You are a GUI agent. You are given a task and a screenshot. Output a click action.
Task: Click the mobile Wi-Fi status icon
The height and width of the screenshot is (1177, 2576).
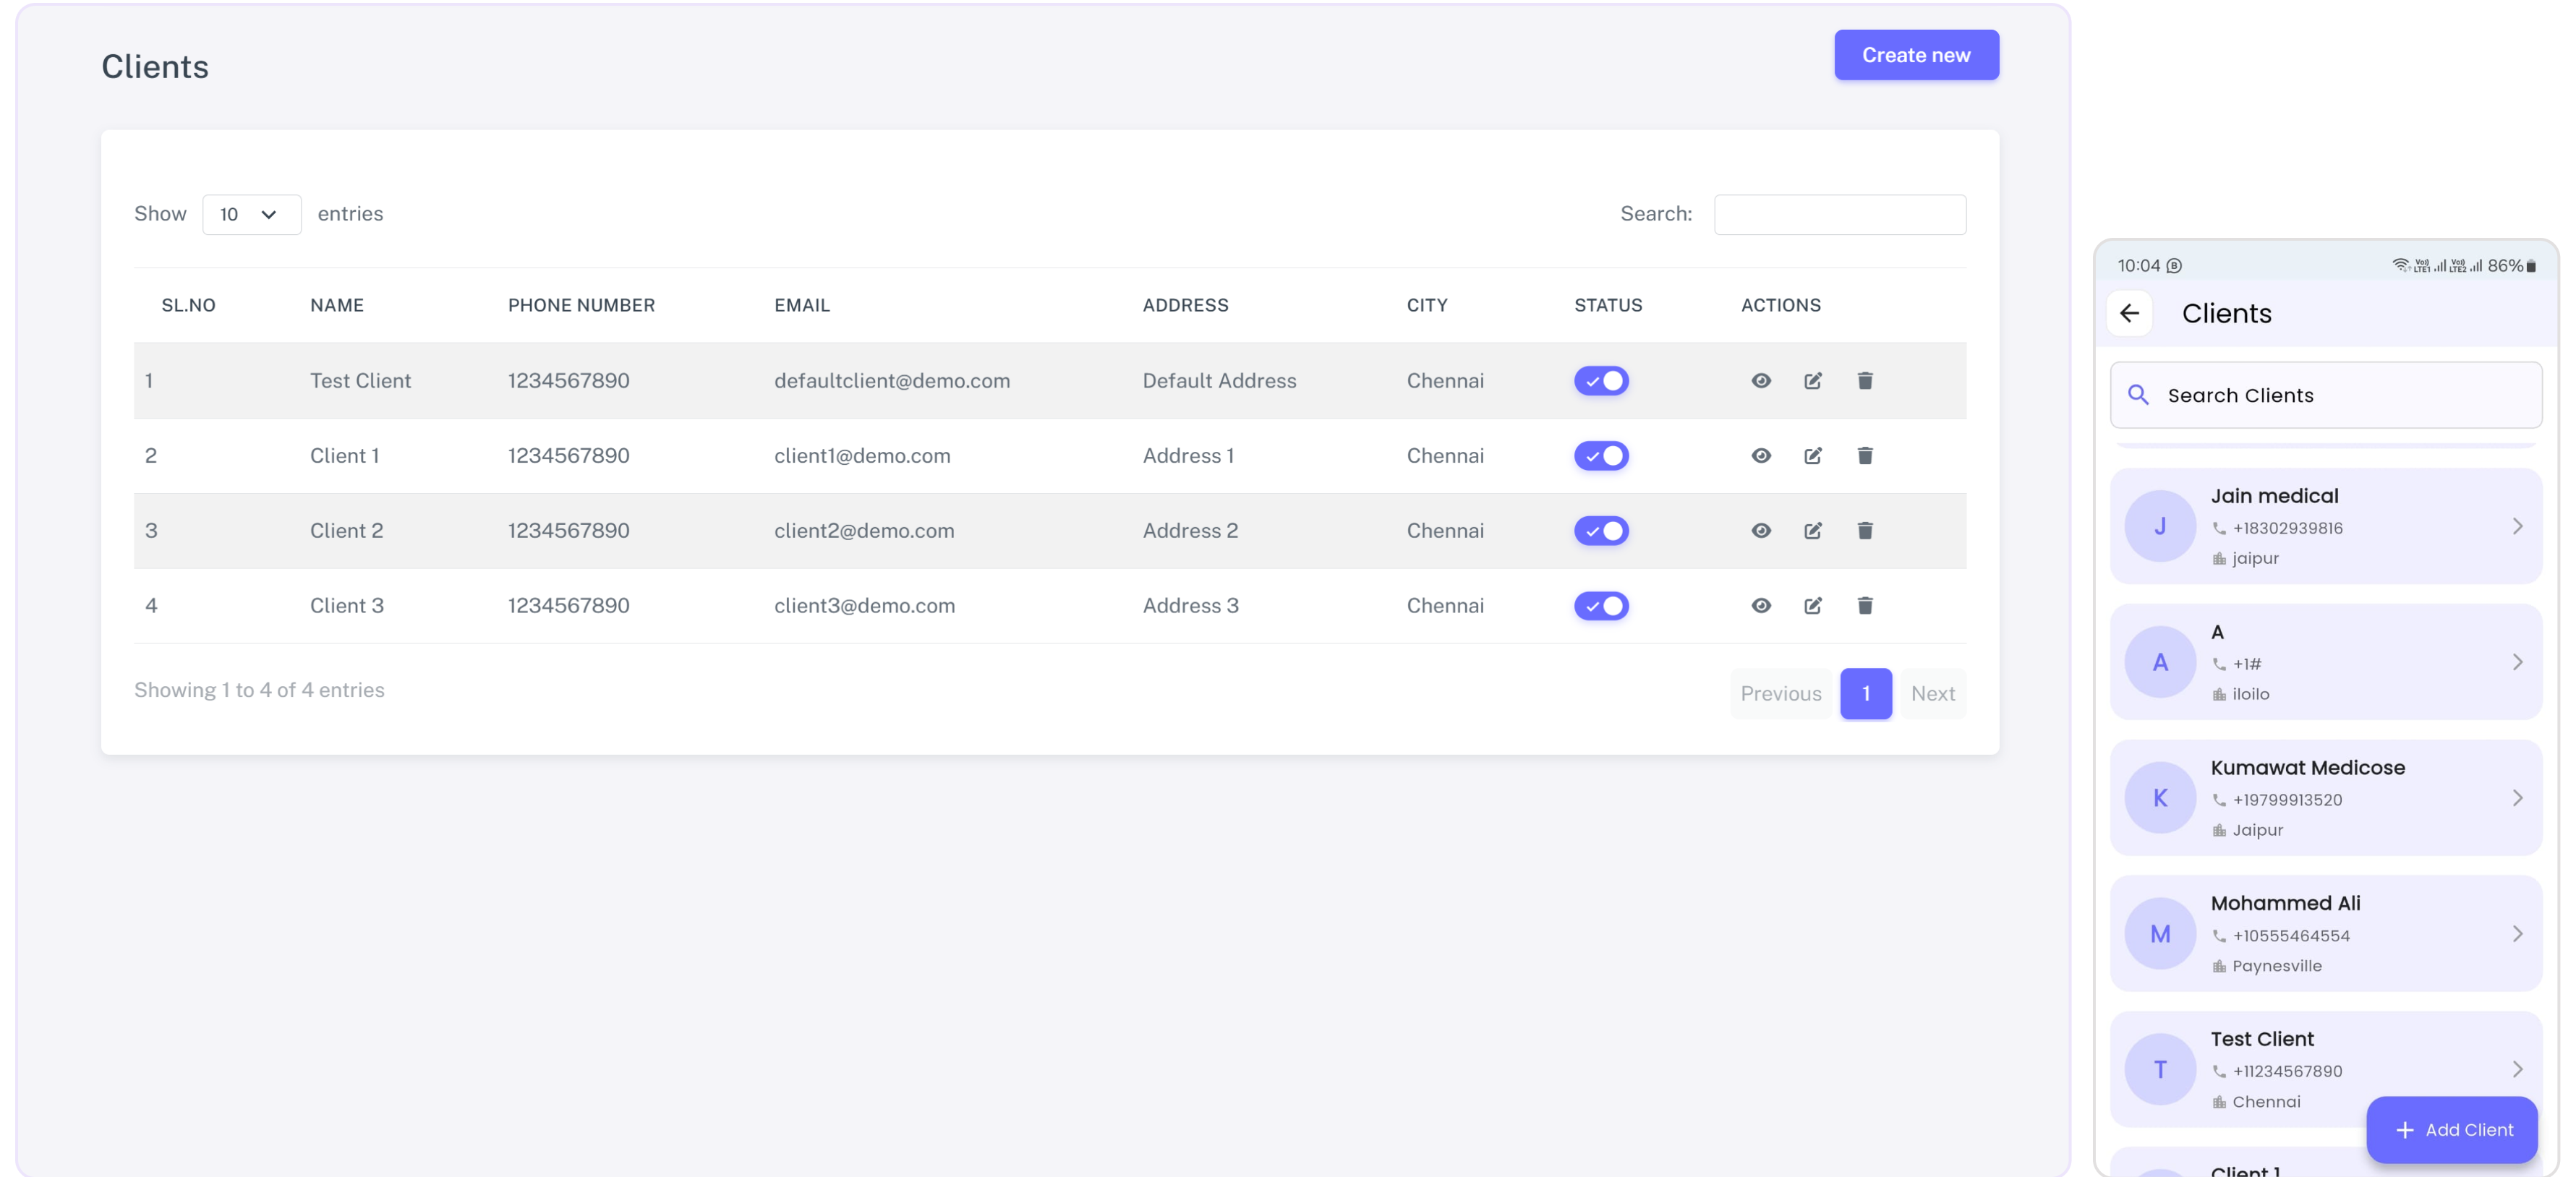coord(2400,265)
